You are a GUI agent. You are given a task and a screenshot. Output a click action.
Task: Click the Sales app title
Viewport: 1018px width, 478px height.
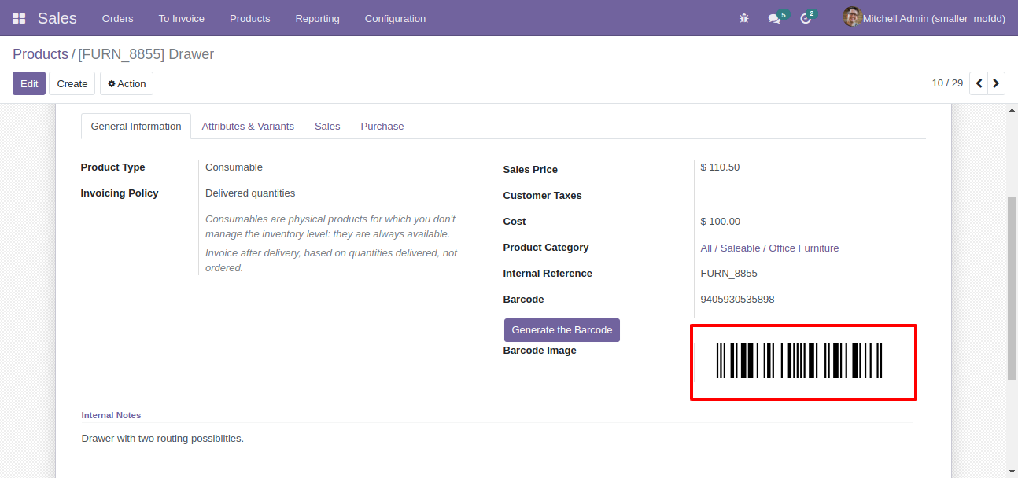point(57,18)
